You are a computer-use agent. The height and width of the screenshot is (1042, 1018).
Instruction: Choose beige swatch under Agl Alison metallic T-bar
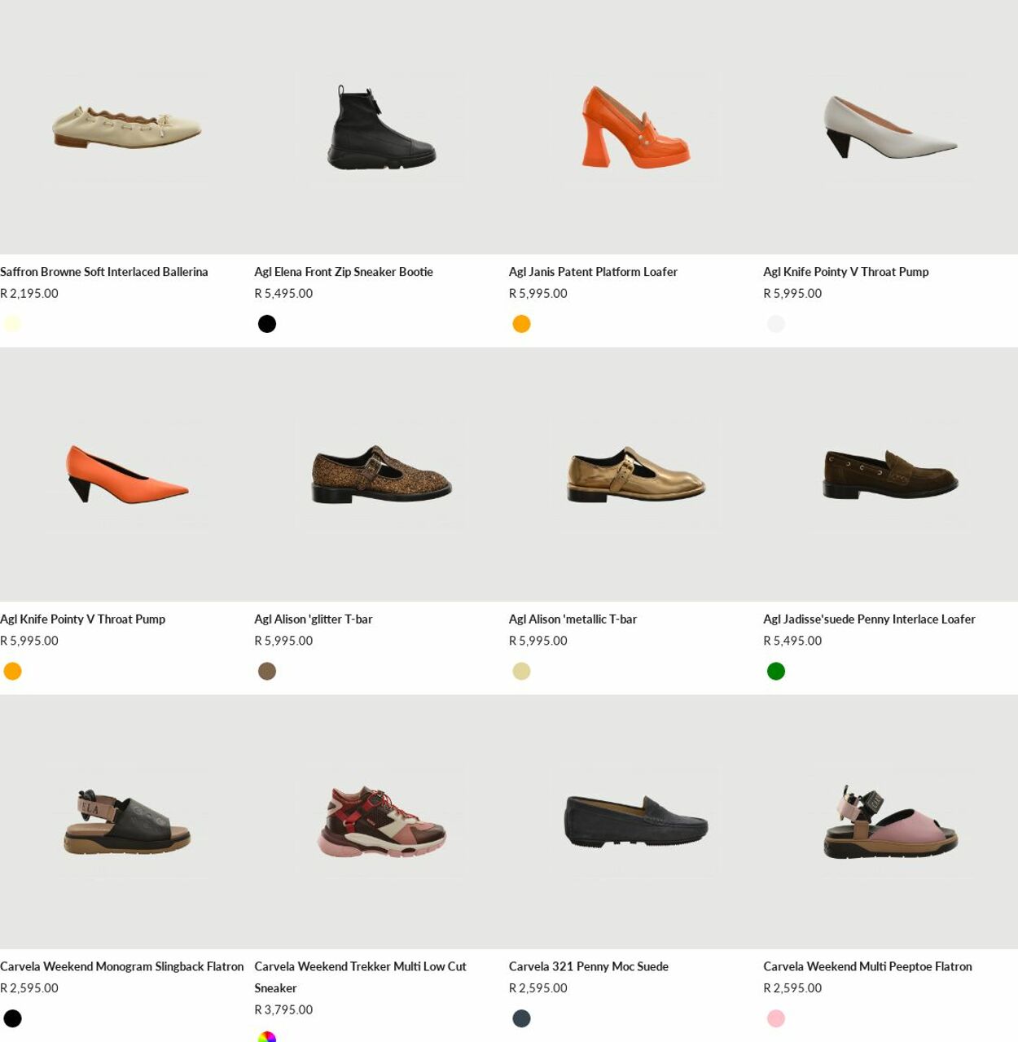click(x=521, y=672)
